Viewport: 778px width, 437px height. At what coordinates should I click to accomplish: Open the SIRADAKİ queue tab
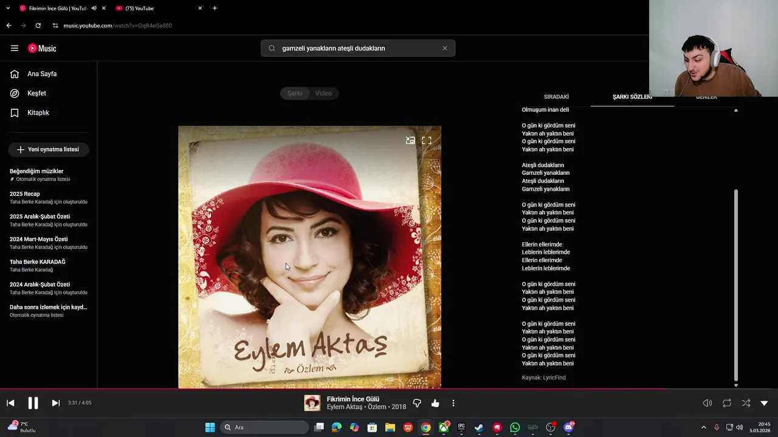[x=556, y=97]
